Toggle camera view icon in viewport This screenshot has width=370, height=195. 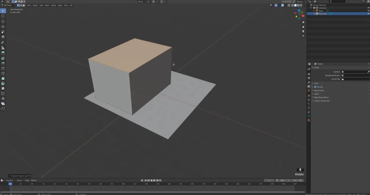click(x=303, y=31)
